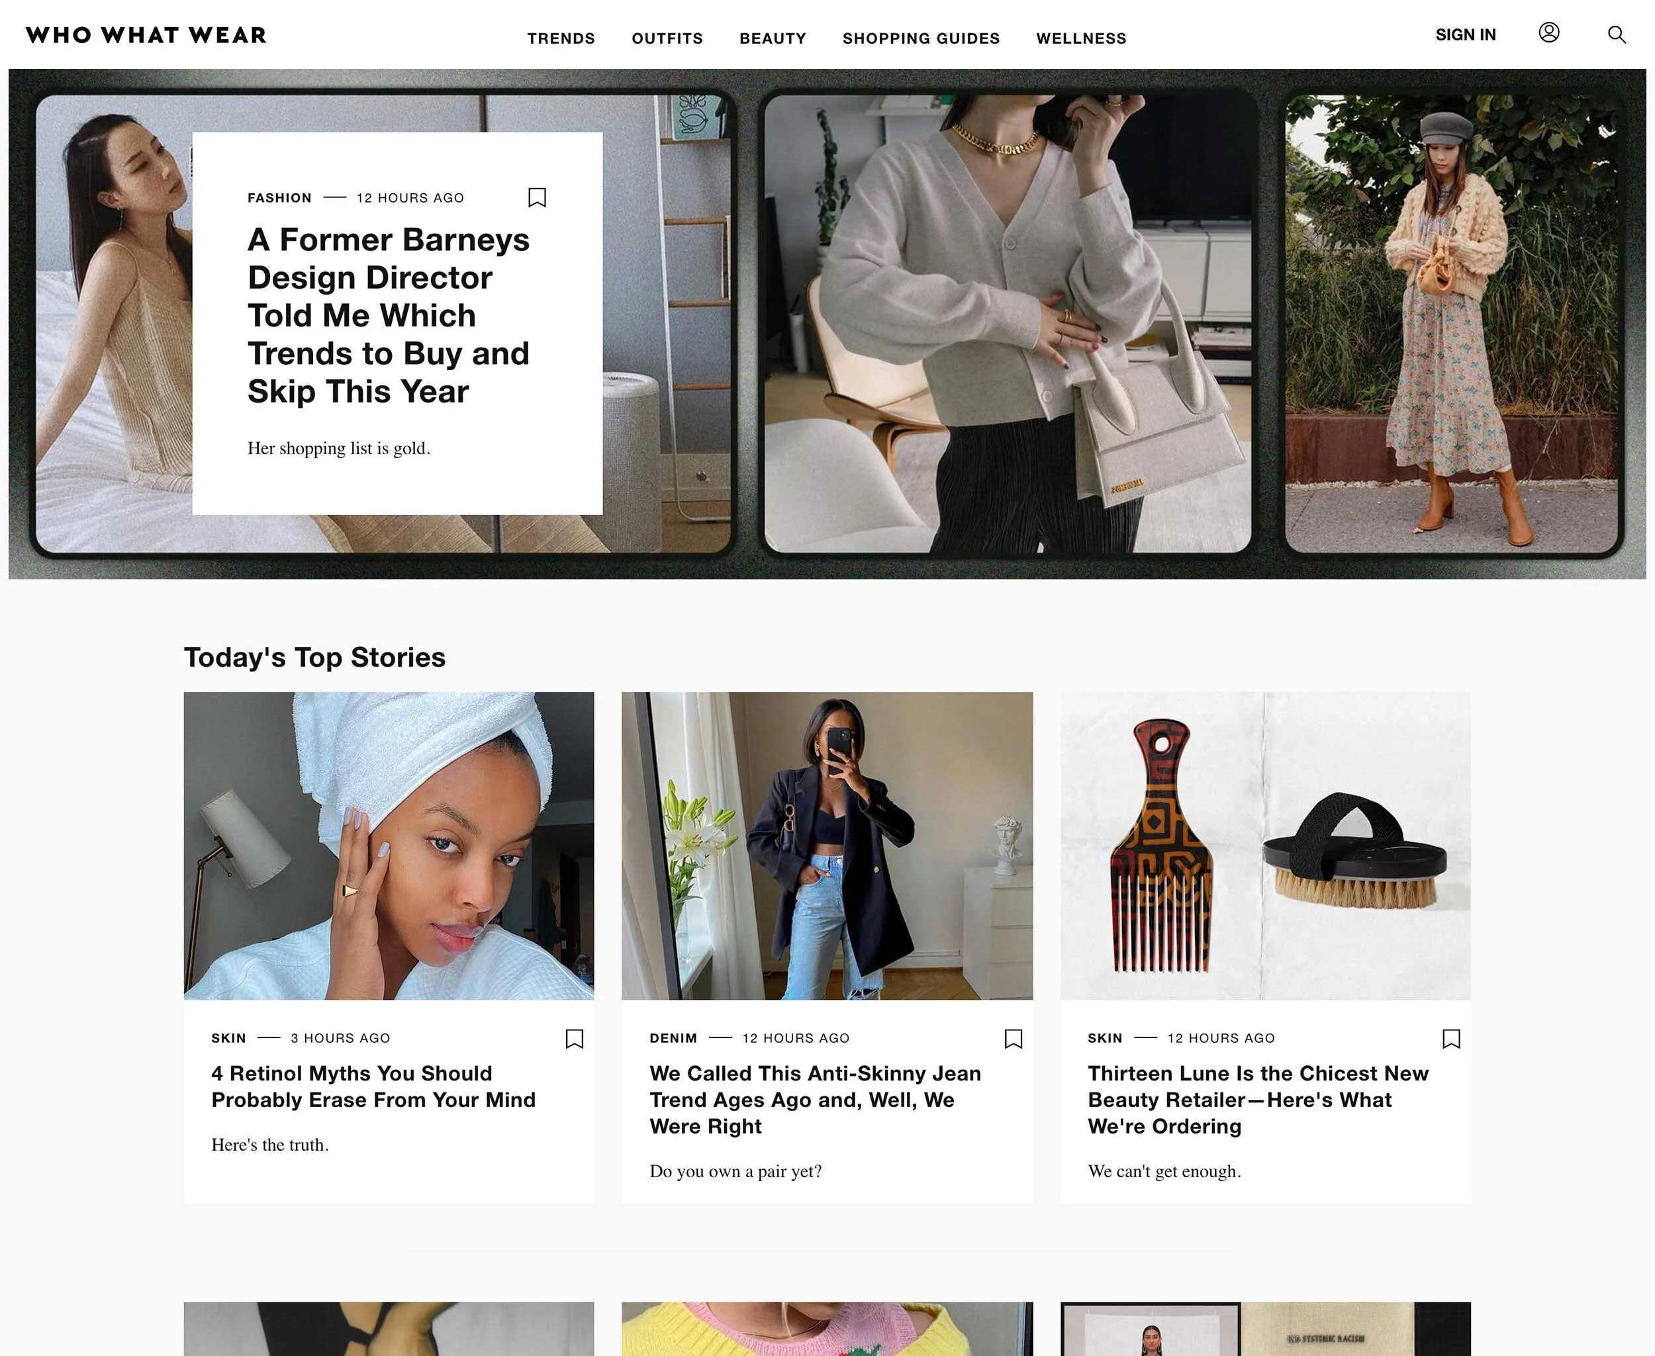1655x1356 pixels.
Task: Go to the Wellness section
Action: click(1081, 38)
